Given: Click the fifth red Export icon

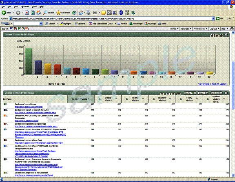Looking at the screenshot, I should click(27, 29).
